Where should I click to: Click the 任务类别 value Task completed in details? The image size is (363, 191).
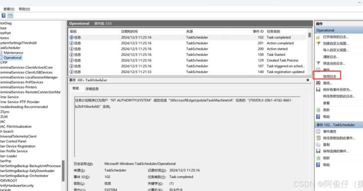[x=181, y=177]
